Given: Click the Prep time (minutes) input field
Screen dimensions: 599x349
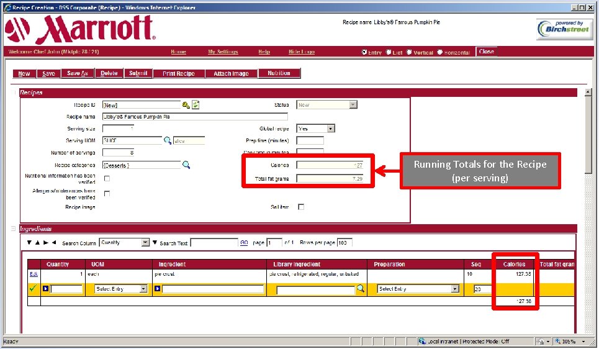Looking at the screenshot, I should 310,141.
